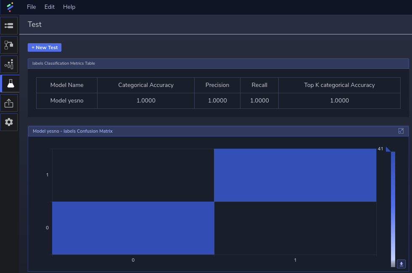Open the Help menu
Image resolution: width=412 pixels, height=273 pixels.
click(x=69, y=7)
